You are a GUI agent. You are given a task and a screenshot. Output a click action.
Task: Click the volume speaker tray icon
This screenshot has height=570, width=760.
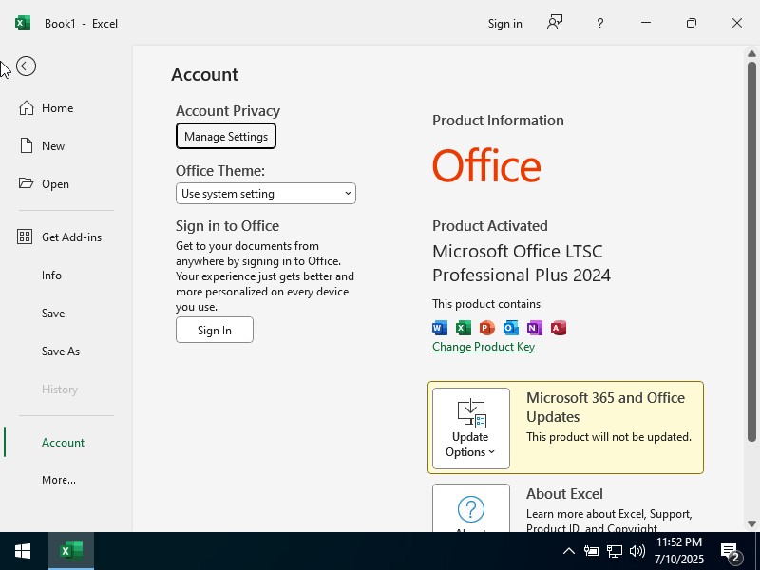click(636, 551)
